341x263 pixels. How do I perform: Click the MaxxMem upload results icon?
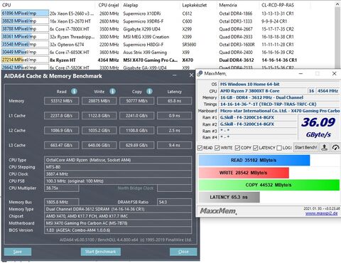pos(324,148)
